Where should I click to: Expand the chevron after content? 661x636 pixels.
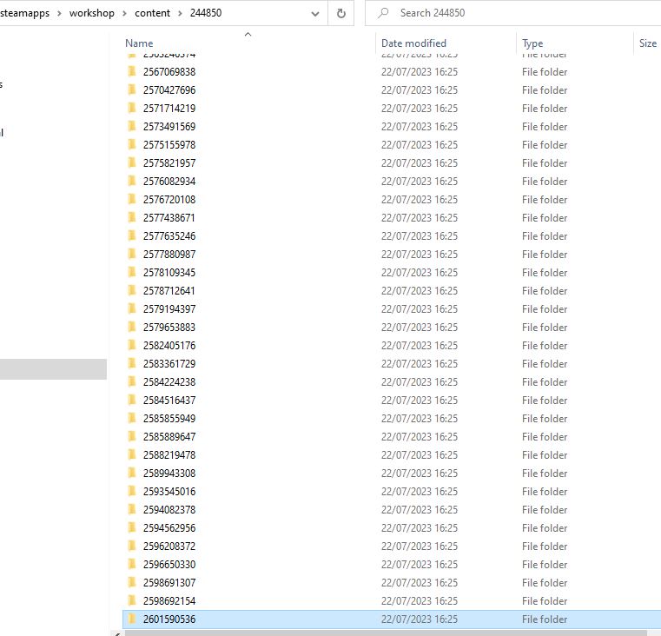(180, 14)
